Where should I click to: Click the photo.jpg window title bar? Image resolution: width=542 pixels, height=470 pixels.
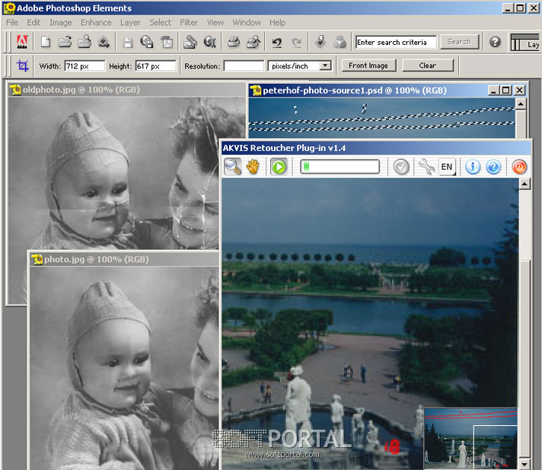click(124, 260)
